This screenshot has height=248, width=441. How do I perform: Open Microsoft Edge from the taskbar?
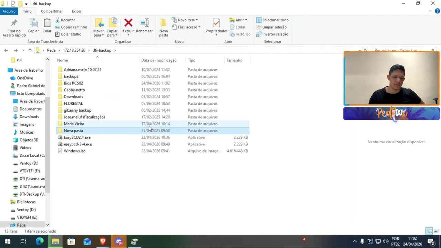[x=40, y=241]
